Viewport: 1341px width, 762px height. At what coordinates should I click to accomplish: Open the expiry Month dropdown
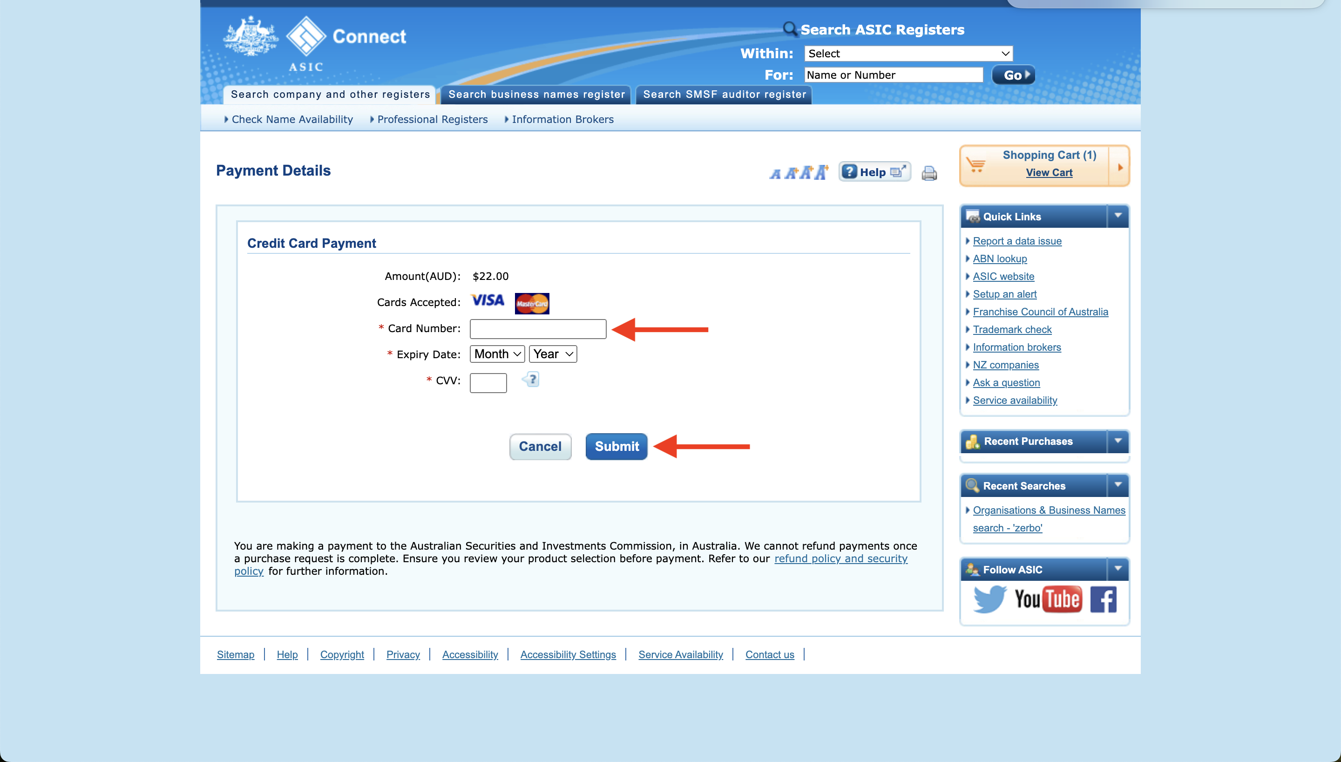pyautogui.click(x=497, y=354)
